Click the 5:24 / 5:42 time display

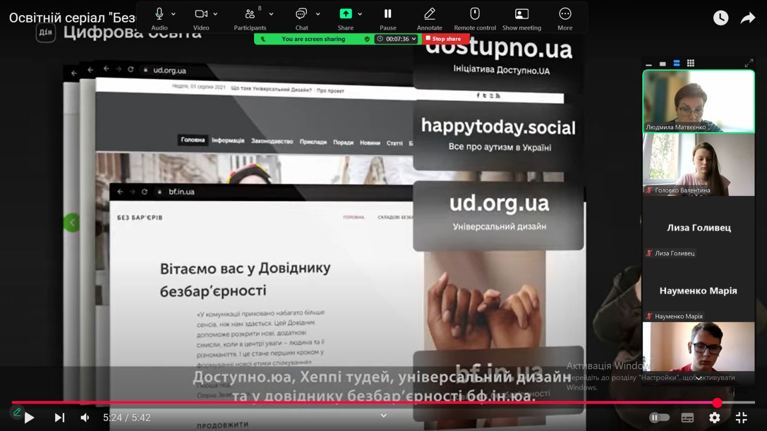click(127, 418)
